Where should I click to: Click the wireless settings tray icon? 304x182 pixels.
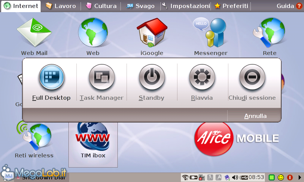(185, 177)
